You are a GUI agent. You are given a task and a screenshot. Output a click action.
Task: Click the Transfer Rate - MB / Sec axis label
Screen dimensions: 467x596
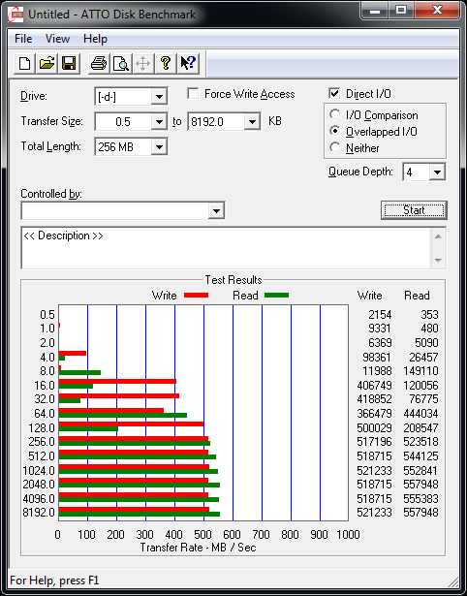(x=198, y=548)
